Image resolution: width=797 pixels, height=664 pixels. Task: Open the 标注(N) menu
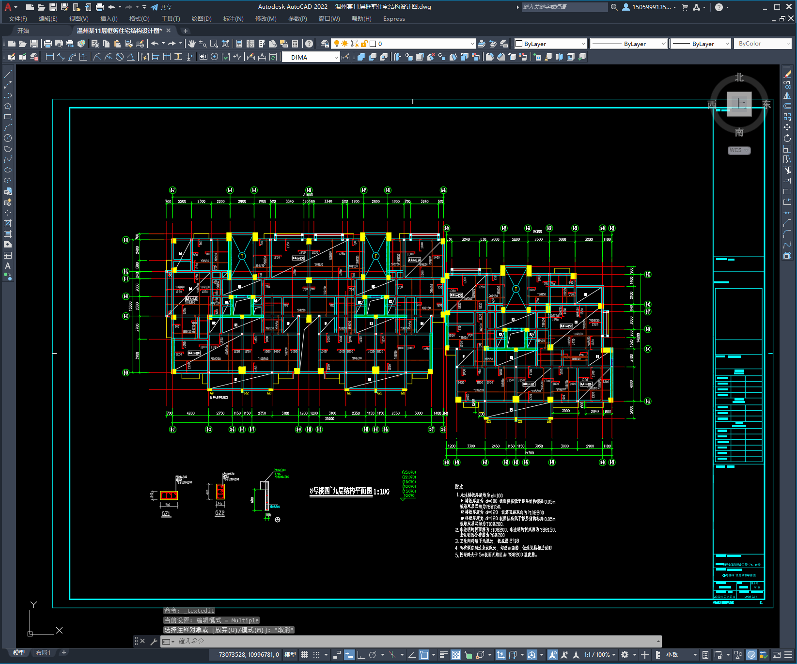233,19
